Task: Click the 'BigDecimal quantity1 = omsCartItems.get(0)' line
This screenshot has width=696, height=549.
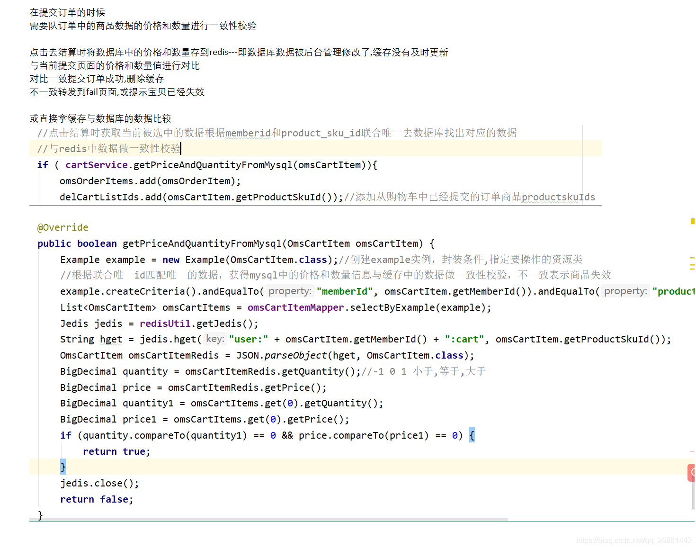Action: 222,403
